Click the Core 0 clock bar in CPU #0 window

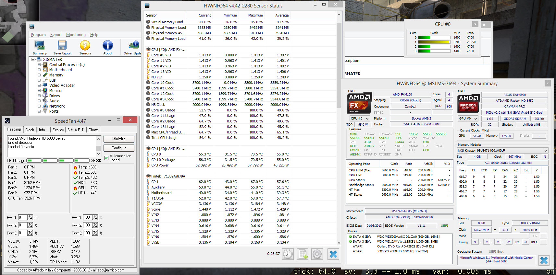(x=434, y=38)
